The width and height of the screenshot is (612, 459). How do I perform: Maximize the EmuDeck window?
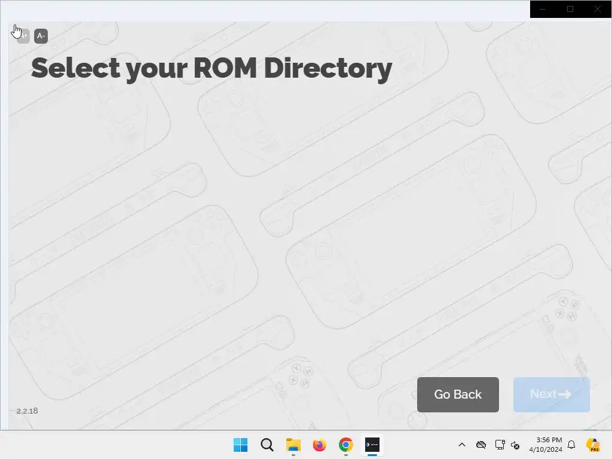pyautogui.click(x=570, y=9)
